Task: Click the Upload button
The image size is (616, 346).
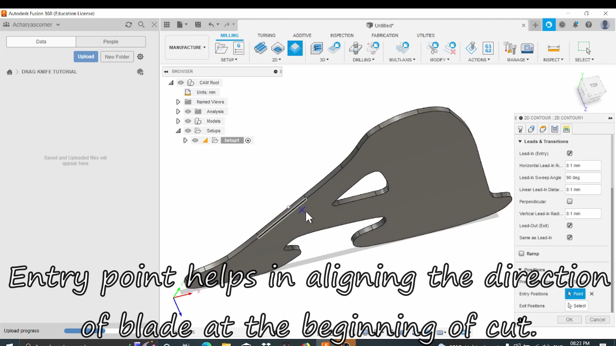Action: (x=86, y=56)
